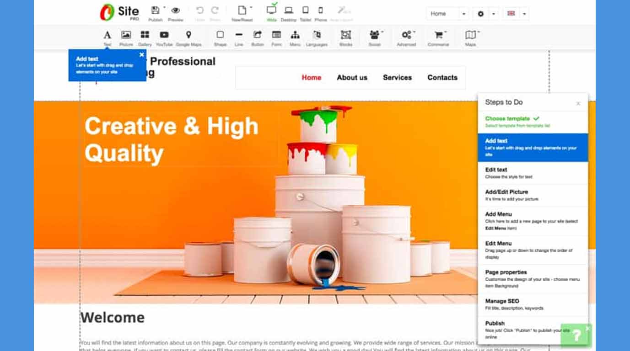Switch to Tablet view mode

click(305, 11)
